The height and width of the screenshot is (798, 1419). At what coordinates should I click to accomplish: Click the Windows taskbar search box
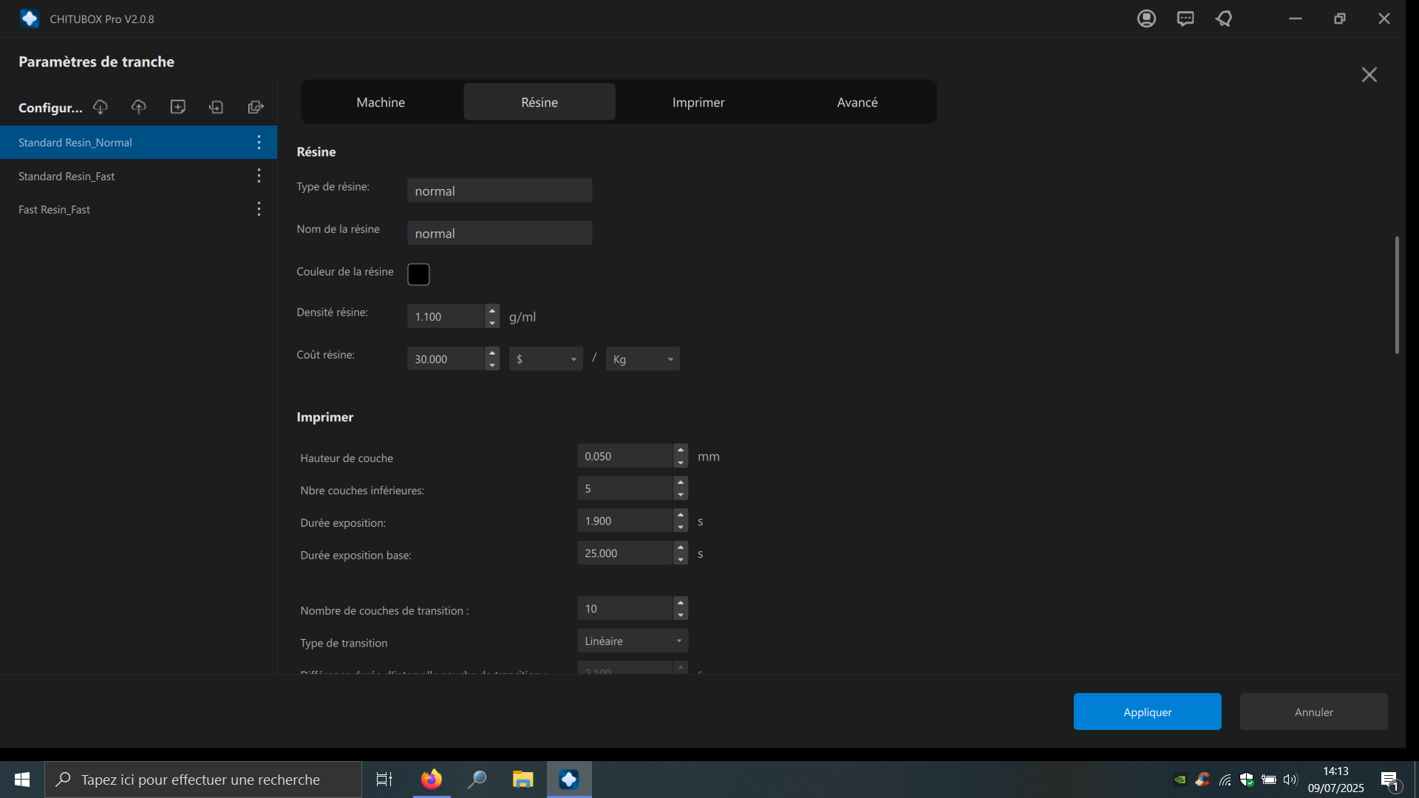[203, 780]
